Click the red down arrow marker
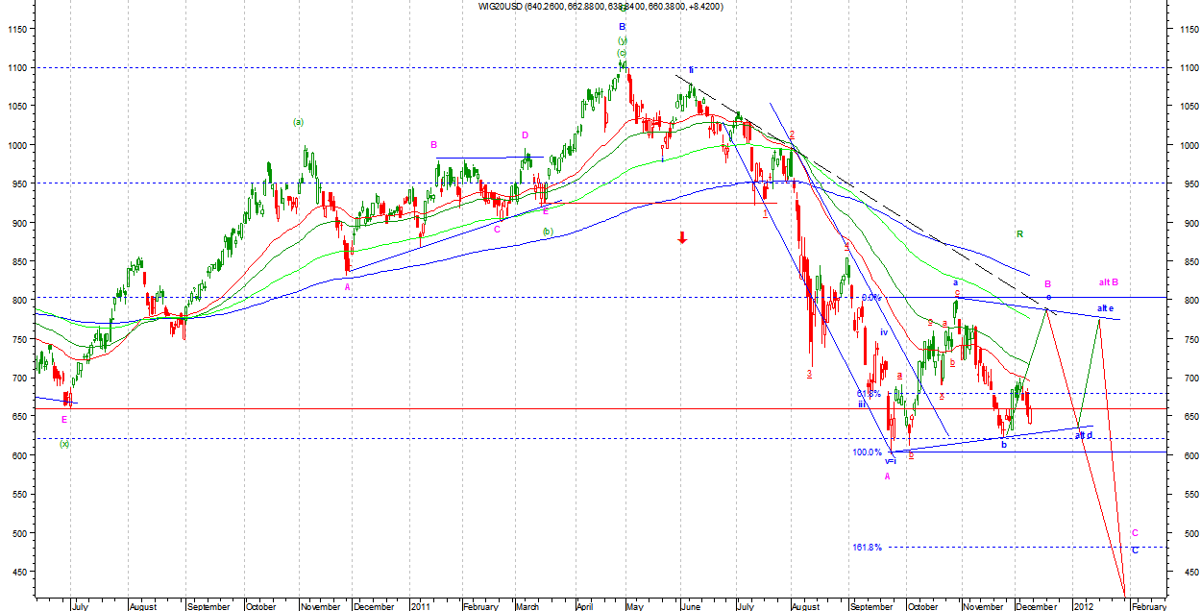 tap(682, 237)
